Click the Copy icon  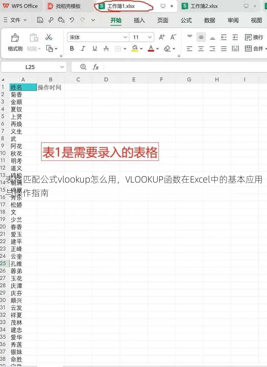(x=50, y=48)
